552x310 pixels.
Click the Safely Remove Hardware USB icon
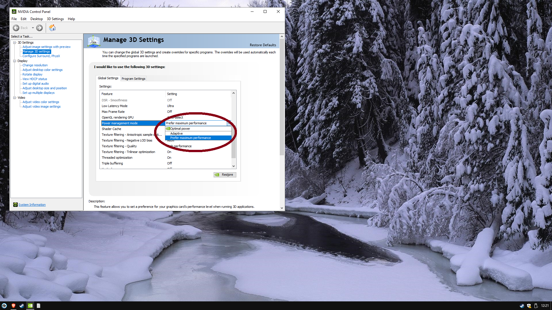point(536,306)
